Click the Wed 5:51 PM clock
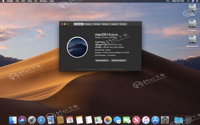 tap(178, 1)
